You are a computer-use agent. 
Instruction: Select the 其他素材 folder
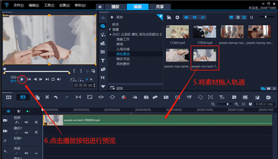123,64
